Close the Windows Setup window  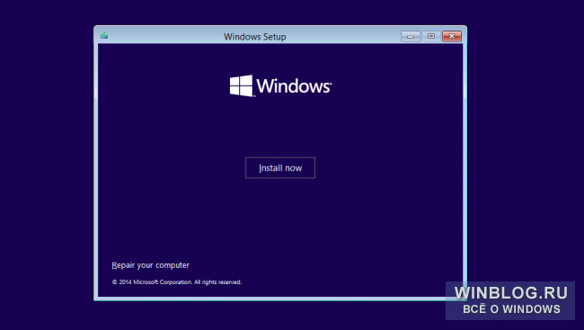pyautogui.click(x=452, y=36)
